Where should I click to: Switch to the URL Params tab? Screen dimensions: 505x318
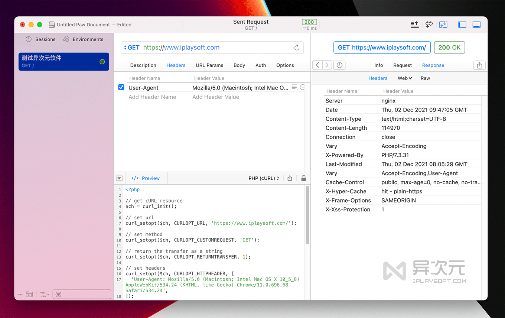tap(209, 65)
